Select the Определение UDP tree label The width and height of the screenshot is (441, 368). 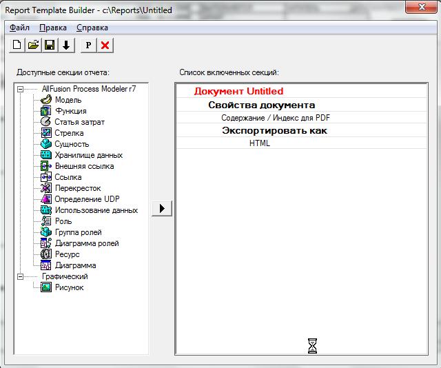coord(87,199)
